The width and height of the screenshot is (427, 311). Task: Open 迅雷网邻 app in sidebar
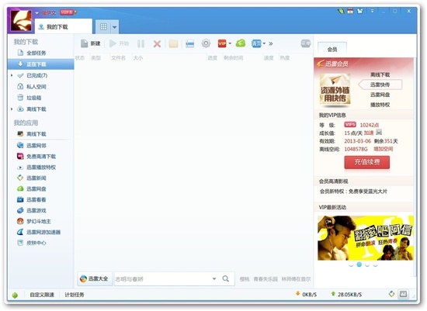click(x=41, y=145)
